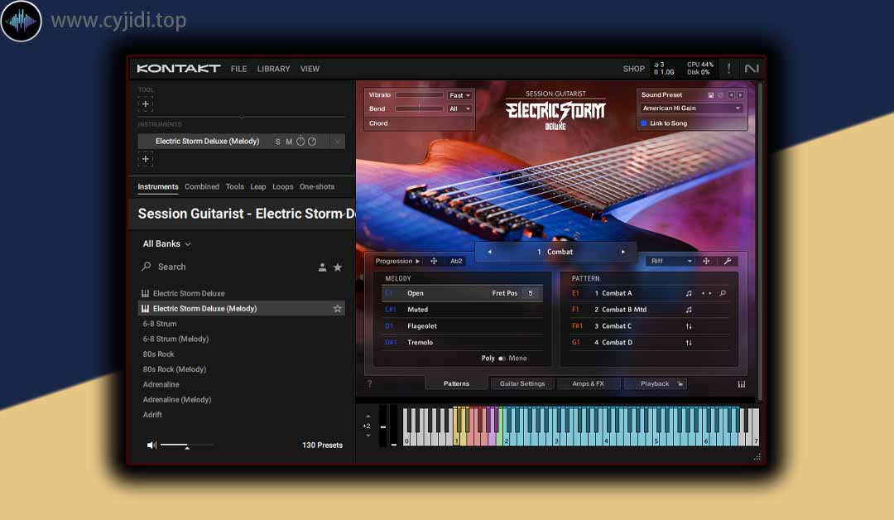Viewport: 894px width, 520px height.
Task: Remove the Electric Storm Deluxe (Melody) instrument slot
Action: tap(337, 142)
